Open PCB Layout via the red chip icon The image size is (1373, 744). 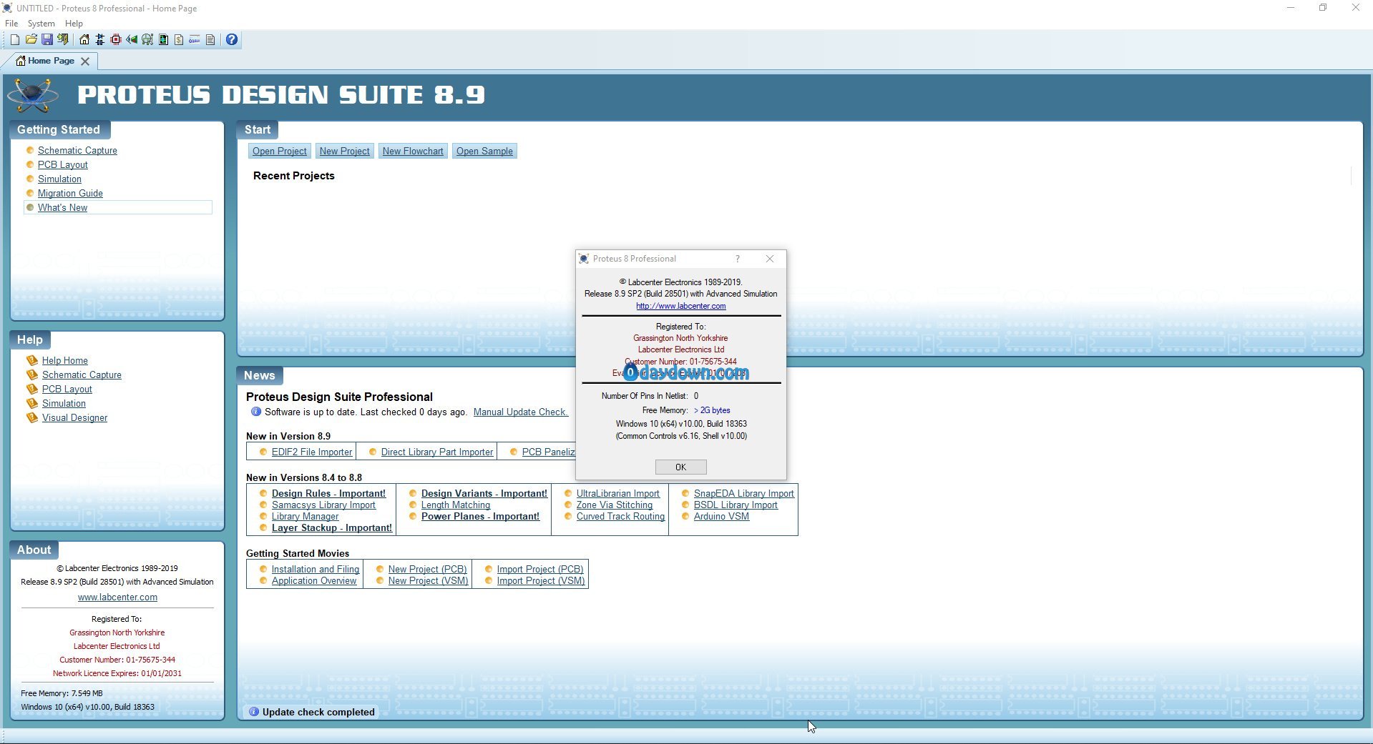[116, 40]
